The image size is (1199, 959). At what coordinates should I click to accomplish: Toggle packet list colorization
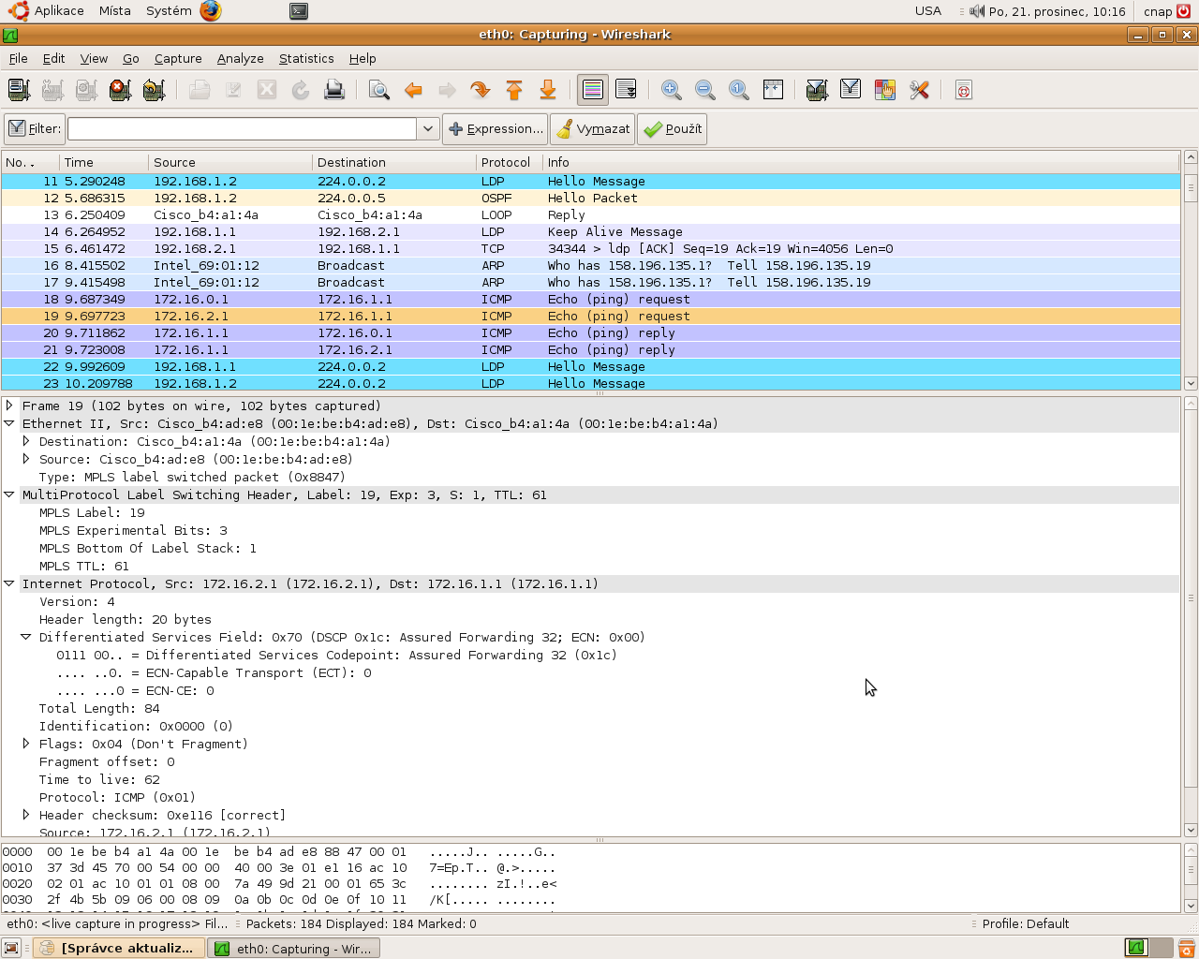click(x=593, y=90)
